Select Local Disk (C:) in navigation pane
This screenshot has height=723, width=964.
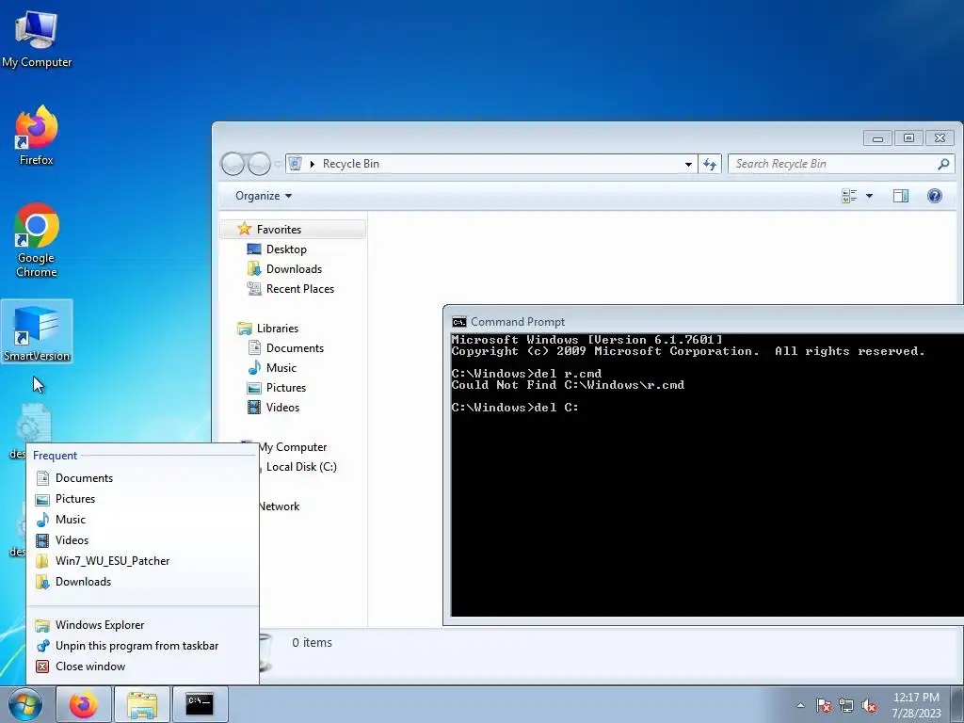coord(301,467)
